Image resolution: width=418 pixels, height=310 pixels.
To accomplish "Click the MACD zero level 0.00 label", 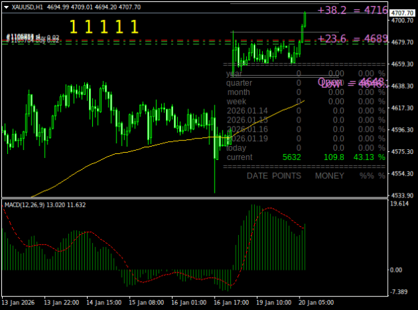I will click(x=396, y=270).
